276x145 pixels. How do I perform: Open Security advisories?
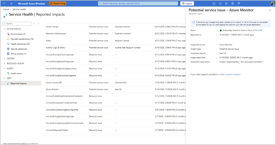[x=19, y=49]
